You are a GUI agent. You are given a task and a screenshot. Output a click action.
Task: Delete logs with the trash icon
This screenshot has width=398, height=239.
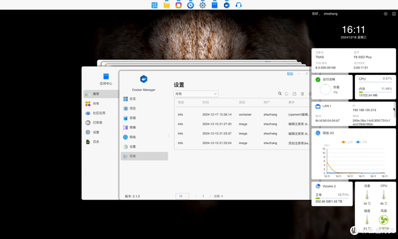[x=302, y=94]
